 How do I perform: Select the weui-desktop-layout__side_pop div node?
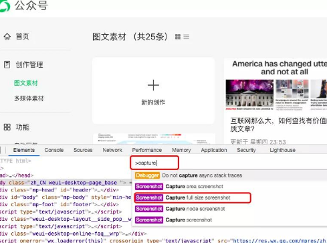pyautogui.click(x=66, y=219)
